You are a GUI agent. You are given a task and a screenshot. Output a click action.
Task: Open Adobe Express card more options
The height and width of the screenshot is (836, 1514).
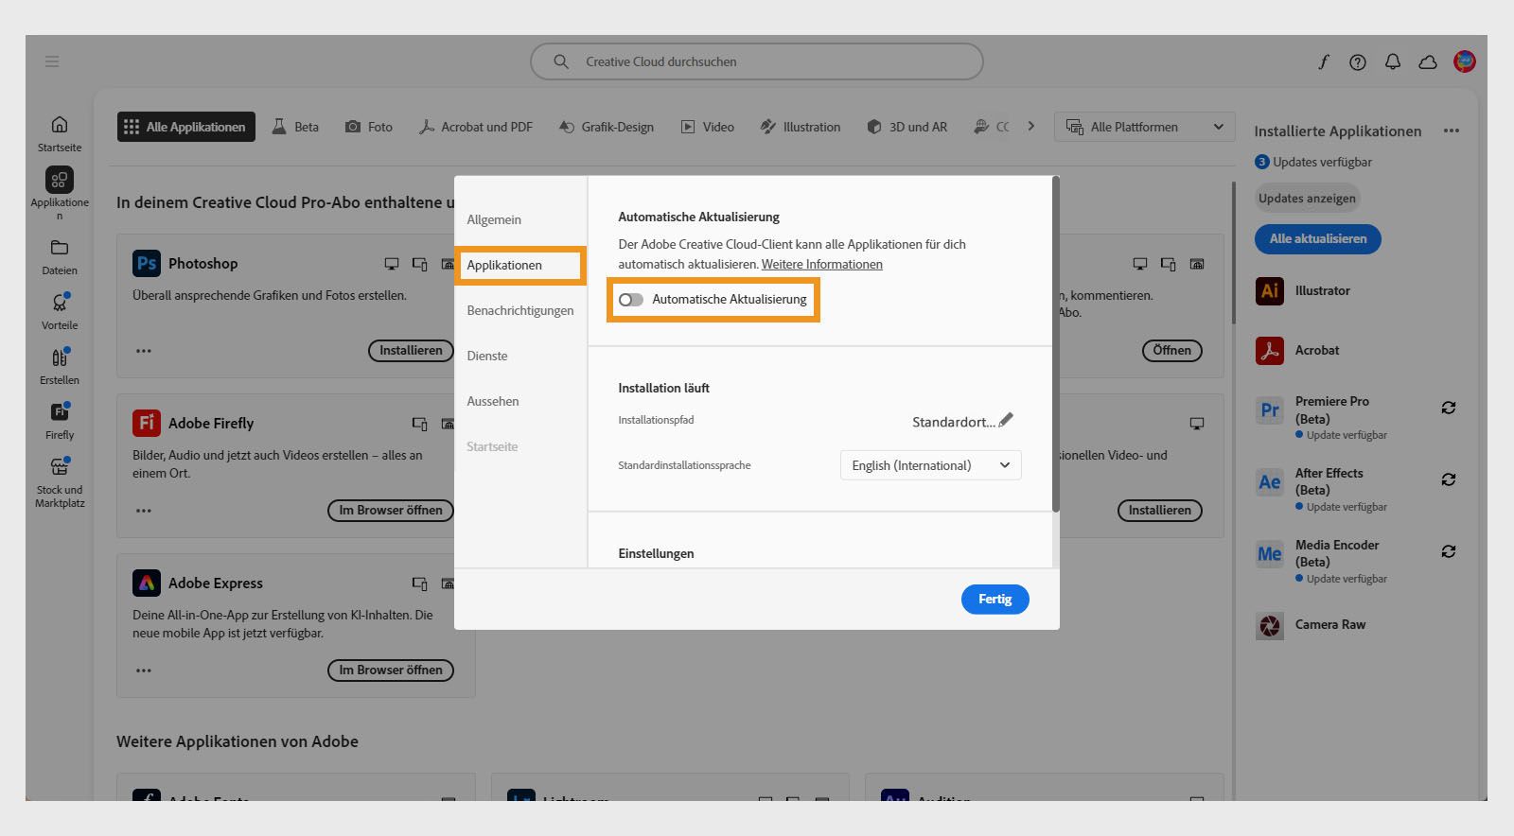click(x=144, y=671)
